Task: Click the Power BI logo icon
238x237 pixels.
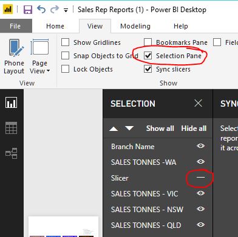Action: click(x=8, y=9)
